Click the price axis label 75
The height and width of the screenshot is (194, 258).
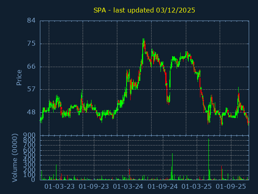pyautogui.click(x=31, y=44)
